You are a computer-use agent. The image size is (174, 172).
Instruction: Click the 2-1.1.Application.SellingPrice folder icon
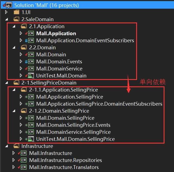click(x=24, y=90)
